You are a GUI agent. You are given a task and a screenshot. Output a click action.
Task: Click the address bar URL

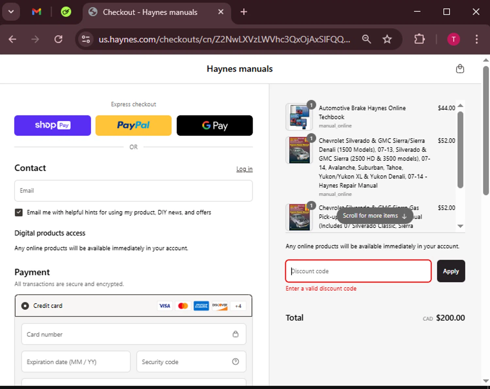click(x=224, y=39)
